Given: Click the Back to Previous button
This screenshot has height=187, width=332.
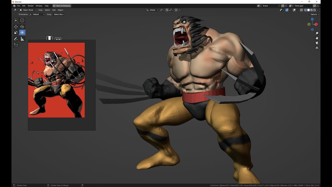Looking at the screenshot, I should (x=61, y=6).
